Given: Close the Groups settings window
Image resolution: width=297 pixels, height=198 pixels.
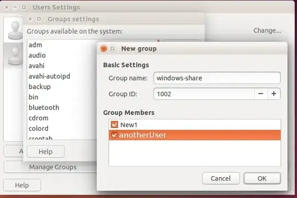Looking at the screenshot, I should (30, 19).
